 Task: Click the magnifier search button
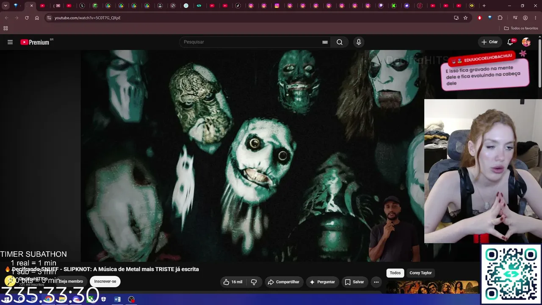click(340, 42)
